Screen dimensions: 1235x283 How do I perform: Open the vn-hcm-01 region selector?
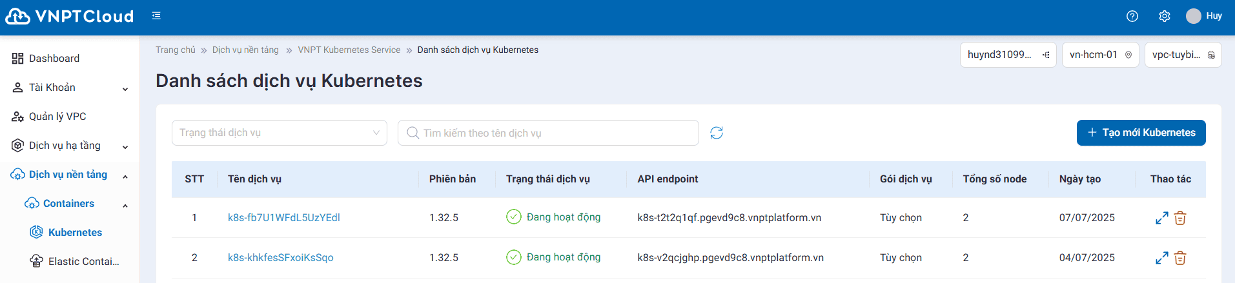pyautogui.click(x=1100, y=55)
